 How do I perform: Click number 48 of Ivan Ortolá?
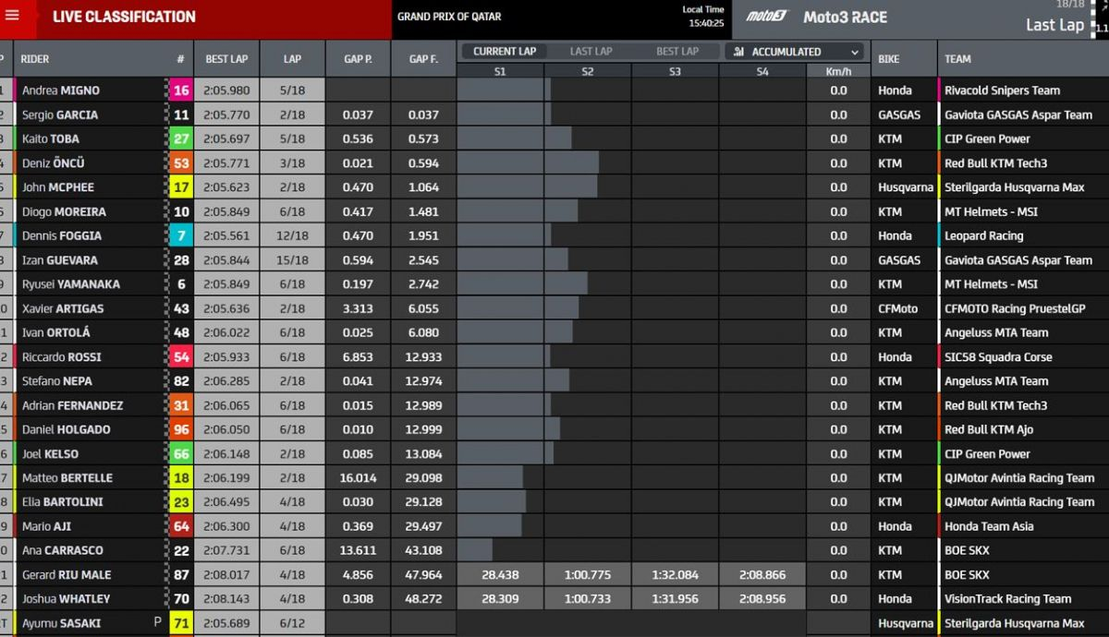coord(181,332)
